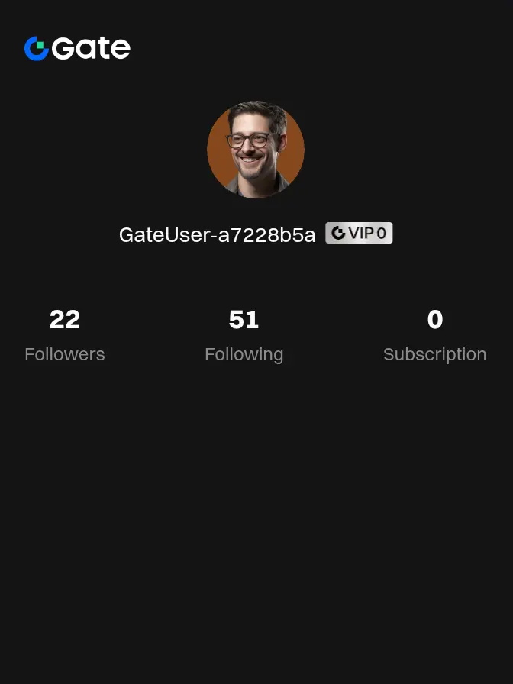Click the green square in Gate logo
This screenshot has height=684, width=513.
pyautogui.click(x=40, y=45)
